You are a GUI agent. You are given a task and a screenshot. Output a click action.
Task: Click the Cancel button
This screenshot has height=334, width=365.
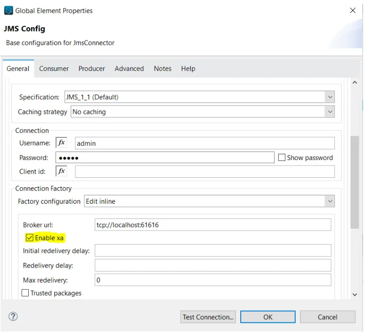click(327, 317)
